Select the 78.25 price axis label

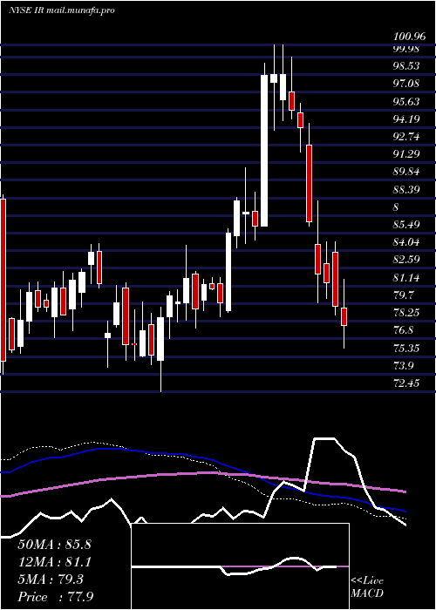(x=407, y=312)
